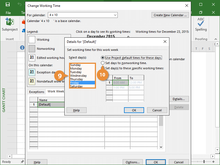
Task: Select Use Project default times option
Action: [103, 58]
